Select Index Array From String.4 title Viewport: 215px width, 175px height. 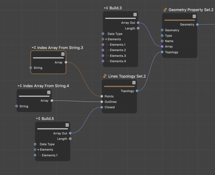point(46,86)
